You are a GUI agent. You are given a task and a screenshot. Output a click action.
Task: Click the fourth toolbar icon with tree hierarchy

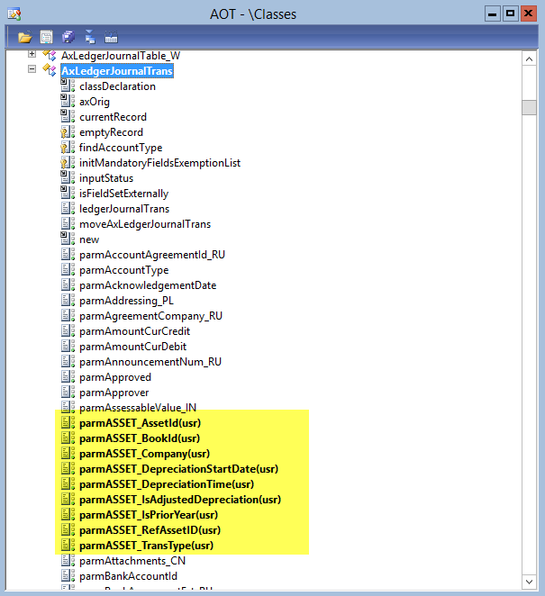click(x=89, y=37)
